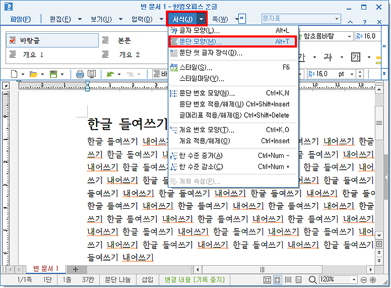Collapse the ribbon with the up chevron
Viewport: 391px width, 288px height.
pyautogui.click(x=350, y=22)
